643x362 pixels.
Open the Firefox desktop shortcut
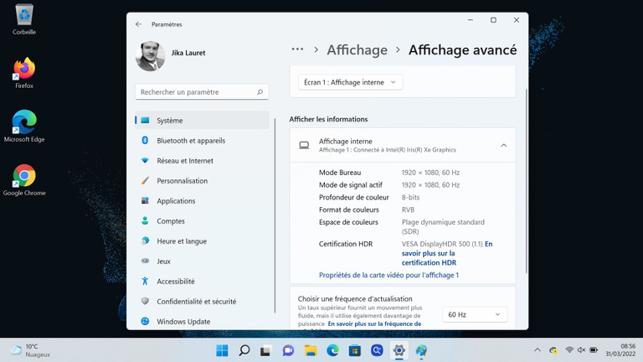[24, 73]
